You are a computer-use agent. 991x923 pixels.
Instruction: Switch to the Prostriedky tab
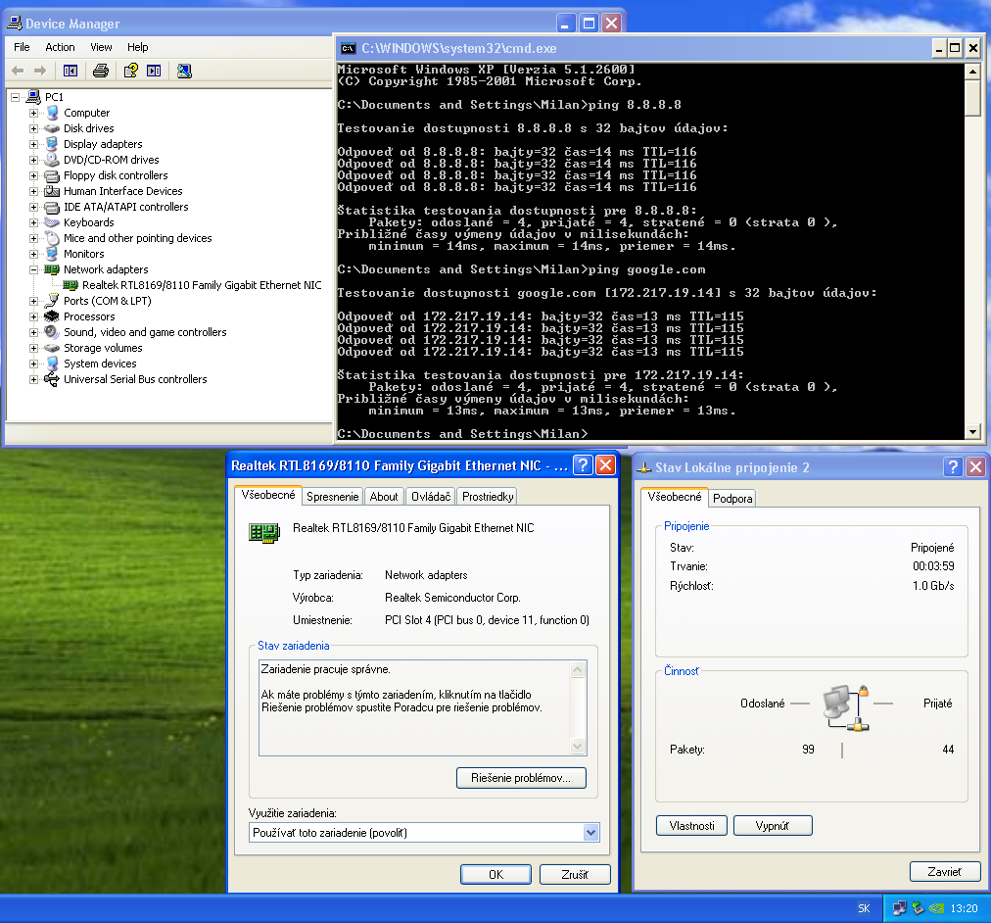click(x=488, y=497)
